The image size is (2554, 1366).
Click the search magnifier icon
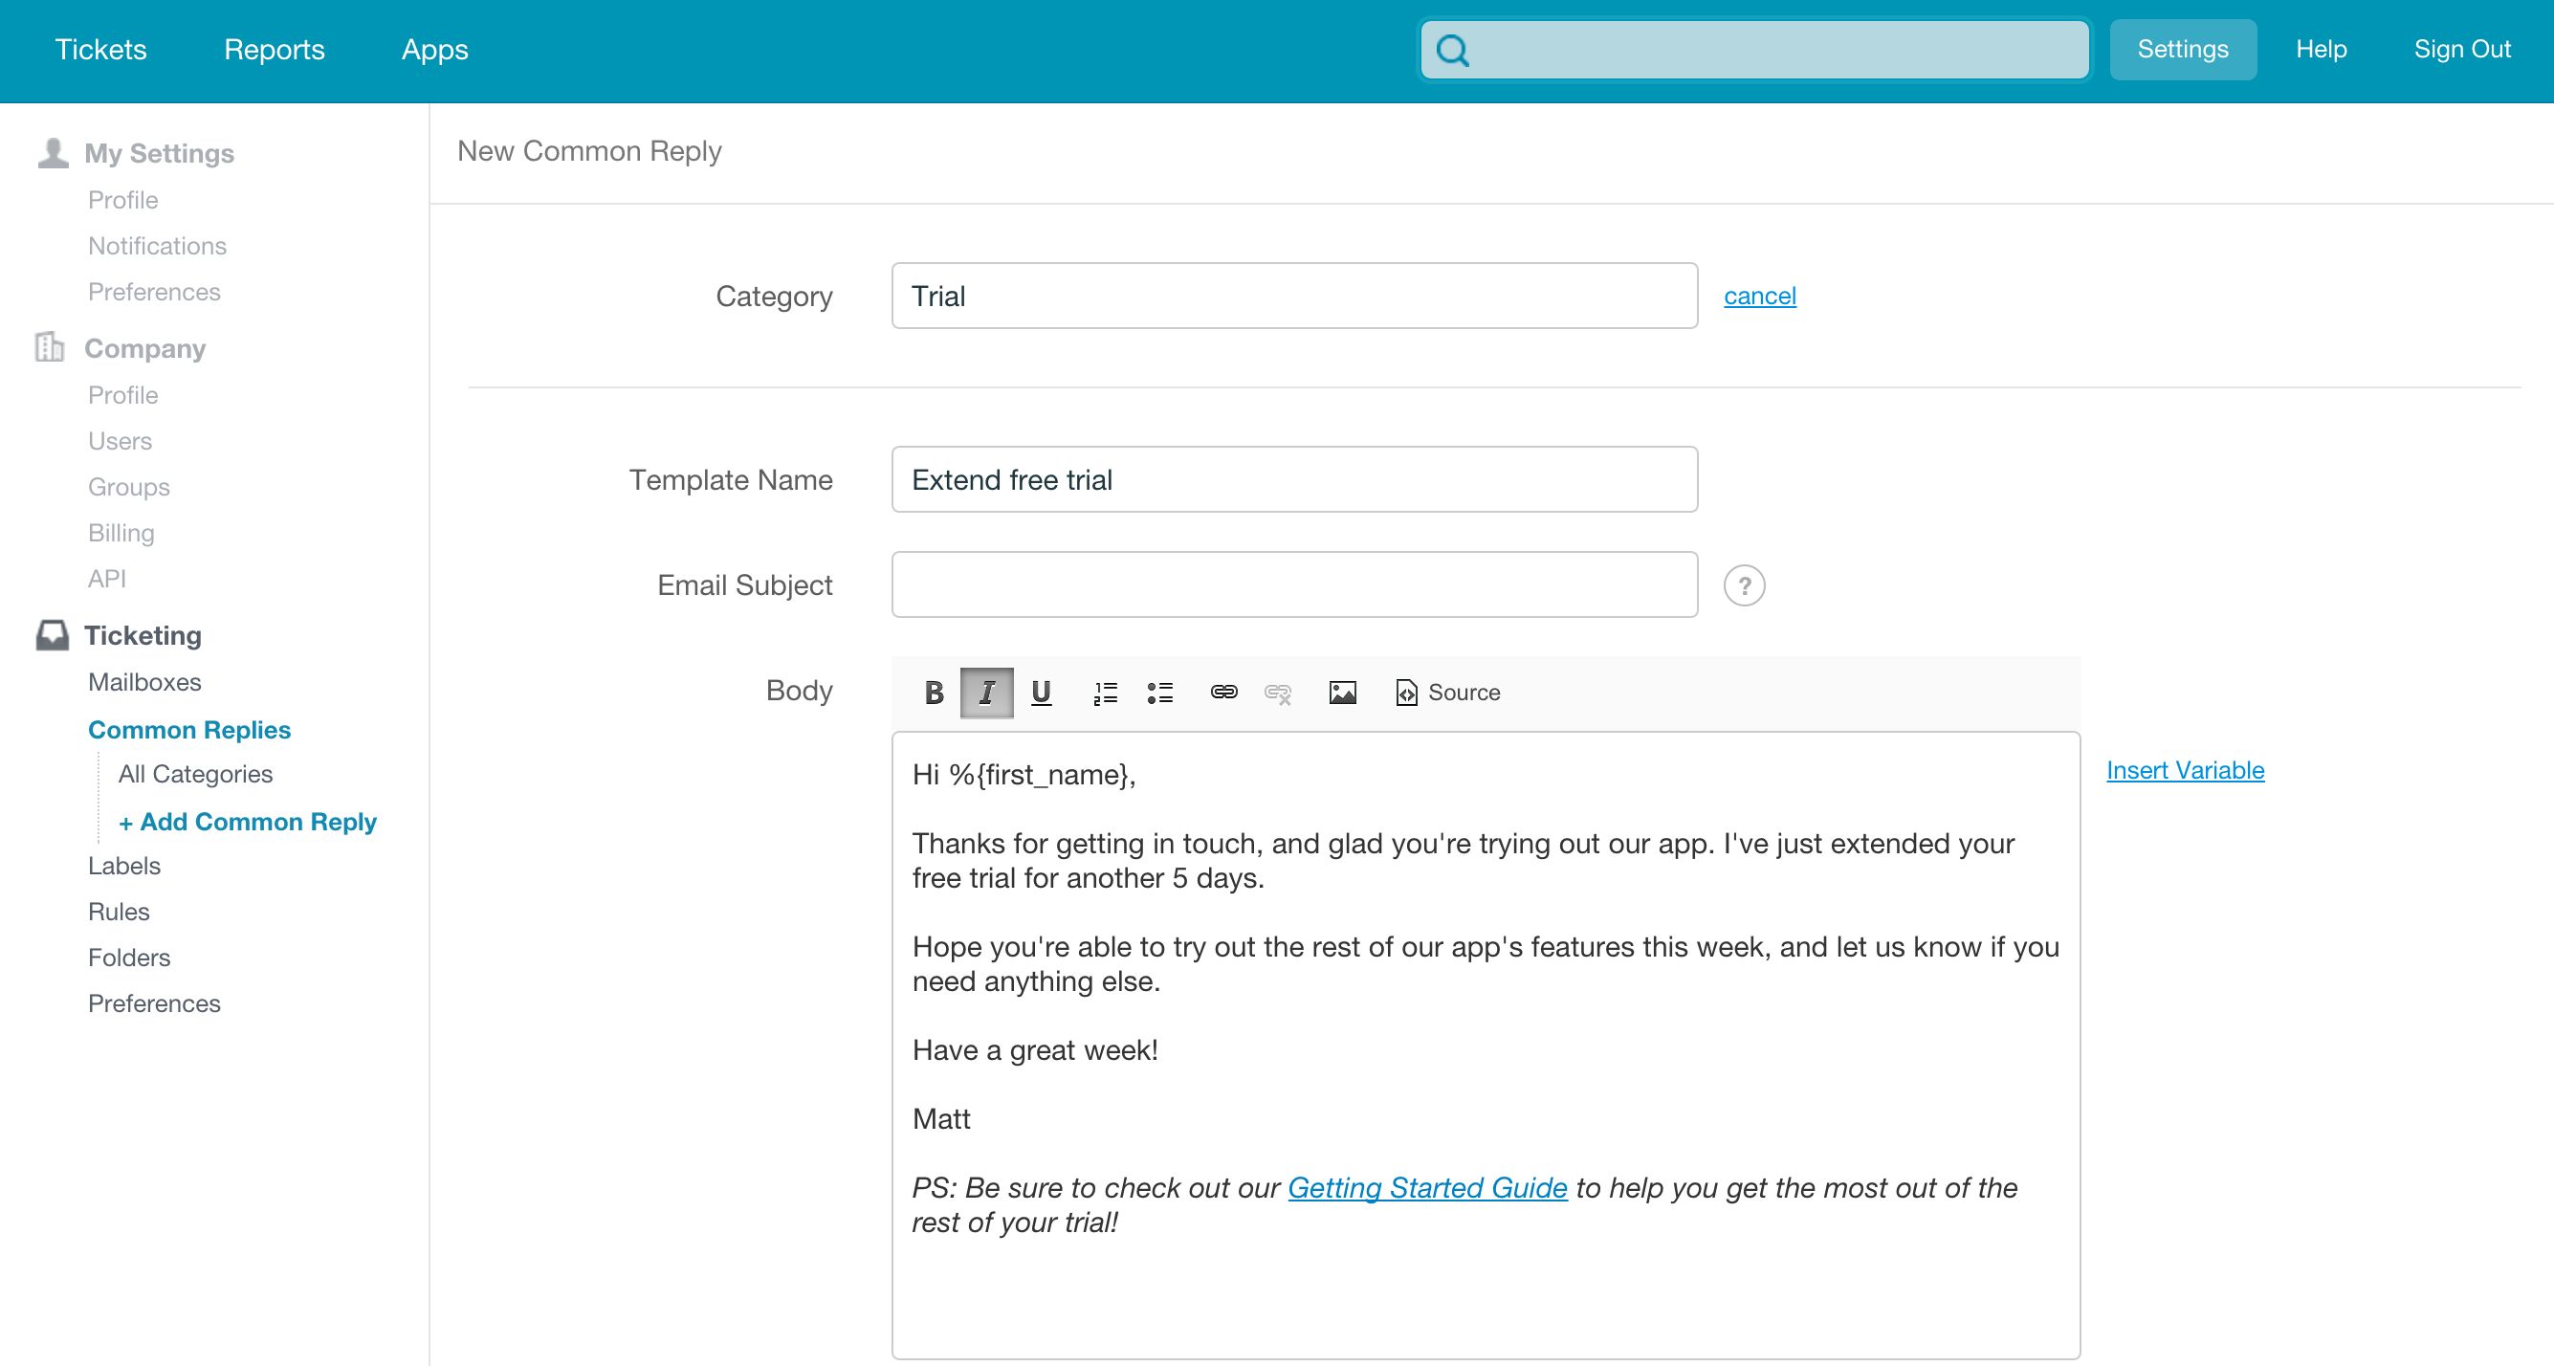coord(1452,50)
